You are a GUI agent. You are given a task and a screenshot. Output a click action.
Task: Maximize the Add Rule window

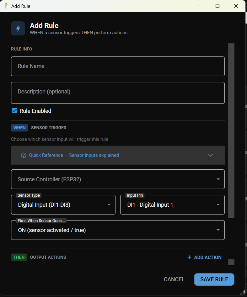217,6
